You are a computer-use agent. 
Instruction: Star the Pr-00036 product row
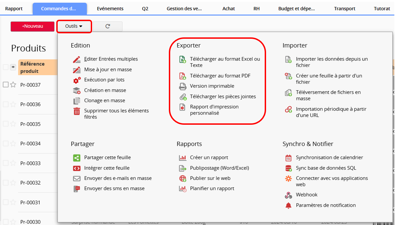[13, 104]
